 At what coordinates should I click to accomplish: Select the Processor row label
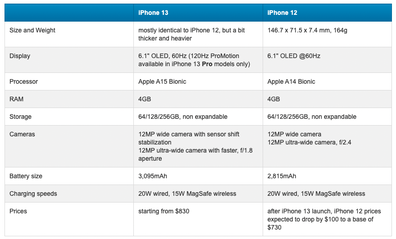pyautogui.click(x=23, y=81)
